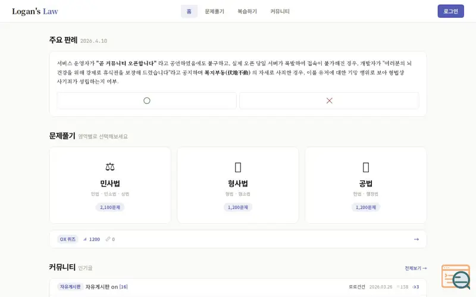
Task: Click the bold phrase 곧 커뮤니티 오픈합니다
Action: coord(126,64)
